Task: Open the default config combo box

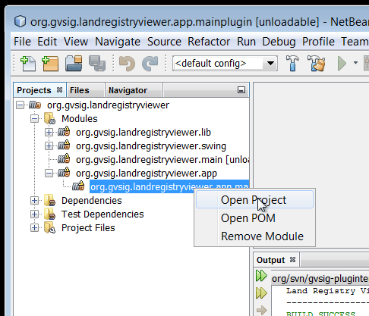Action: click(225, 63)
